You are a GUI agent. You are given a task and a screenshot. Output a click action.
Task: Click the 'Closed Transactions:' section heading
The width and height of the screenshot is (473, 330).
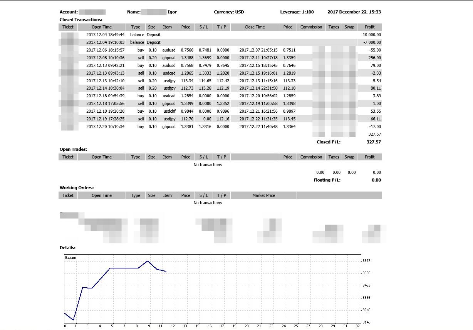pos(81,20)
